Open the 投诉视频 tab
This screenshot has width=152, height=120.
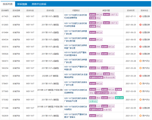pyautogui.click(x=22, y=4)
